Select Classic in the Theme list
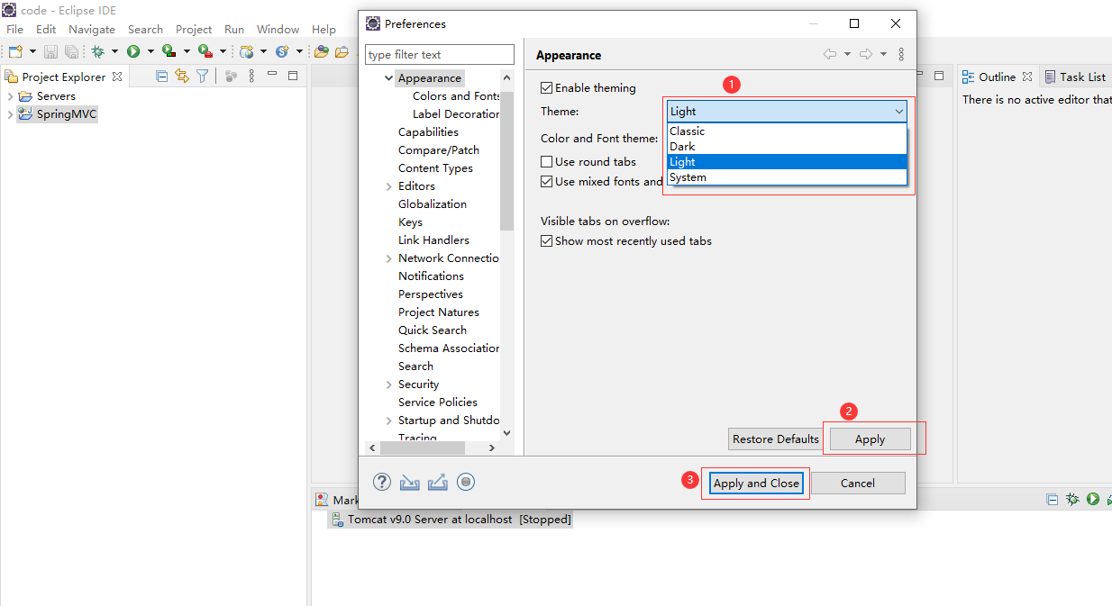The width and height of the screenshot is (1112, 606). coord(787,131)
